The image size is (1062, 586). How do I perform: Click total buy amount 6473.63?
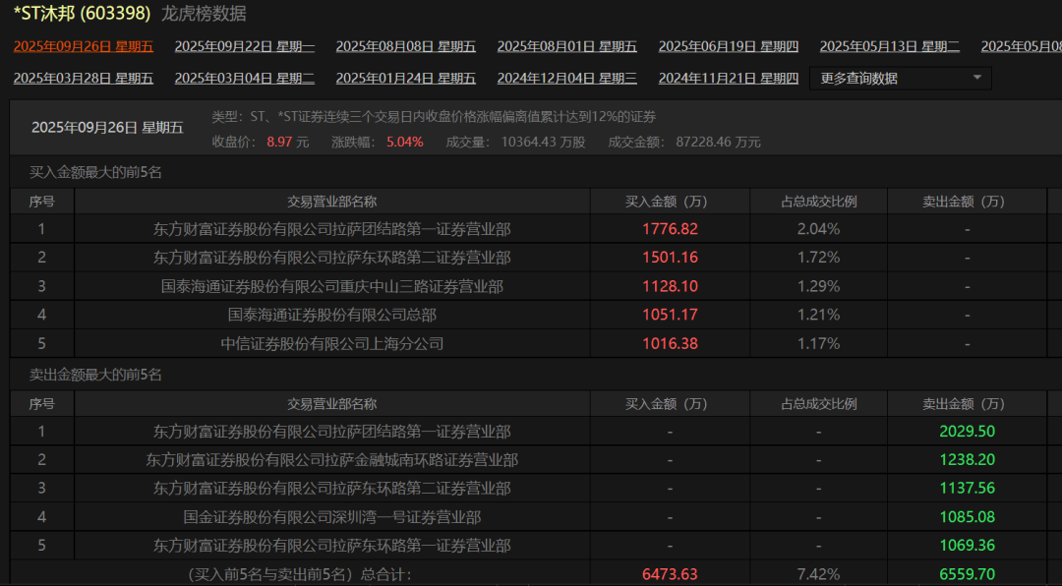pos(670,574)
